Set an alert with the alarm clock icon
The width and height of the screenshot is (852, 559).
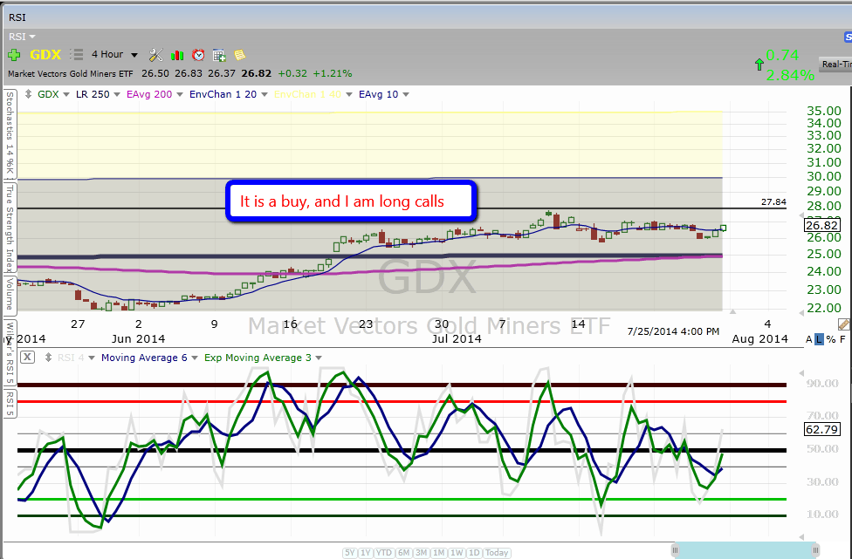click(x=198, y=55)
